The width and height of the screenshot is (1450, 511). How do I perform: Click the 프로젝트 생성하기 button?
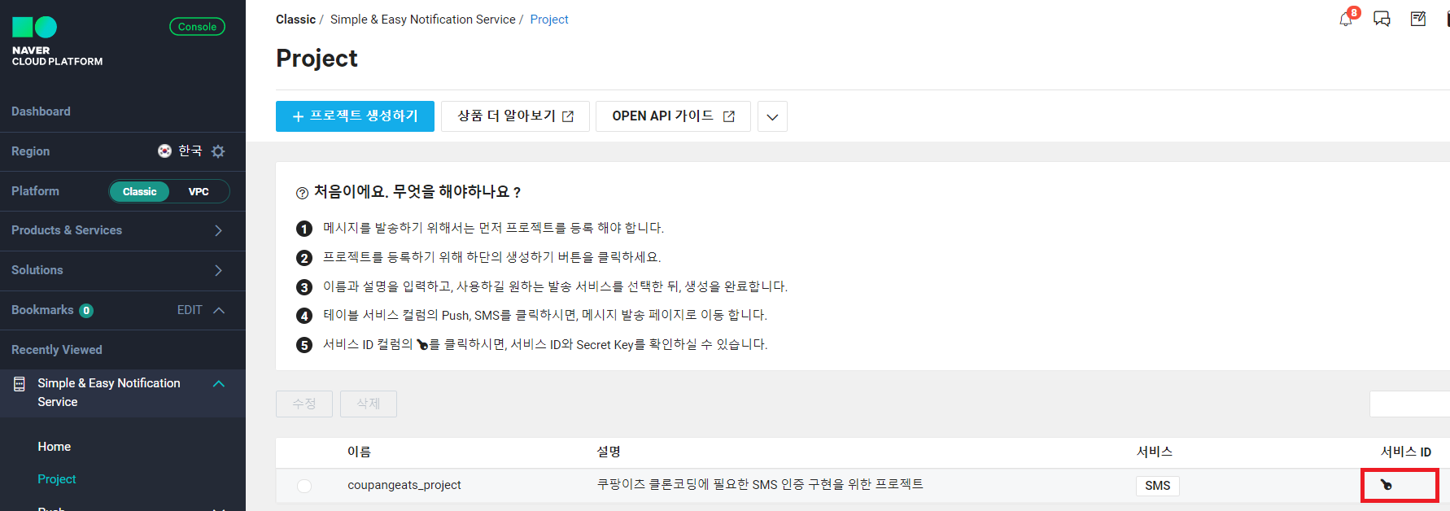(355, 116)
